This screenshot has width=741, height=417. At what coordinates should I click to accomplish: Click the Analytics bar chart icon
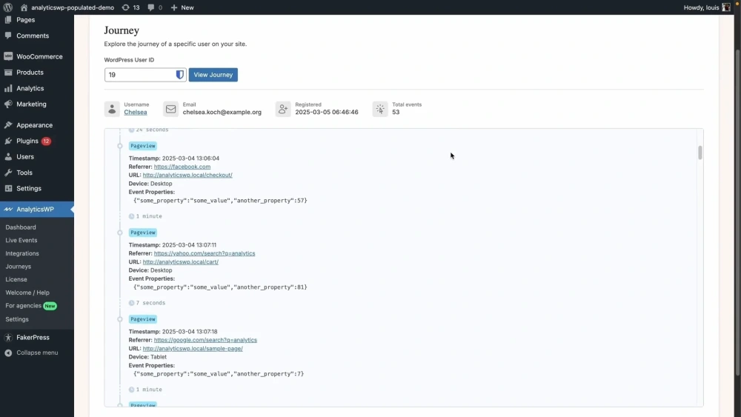click(8, 88)
